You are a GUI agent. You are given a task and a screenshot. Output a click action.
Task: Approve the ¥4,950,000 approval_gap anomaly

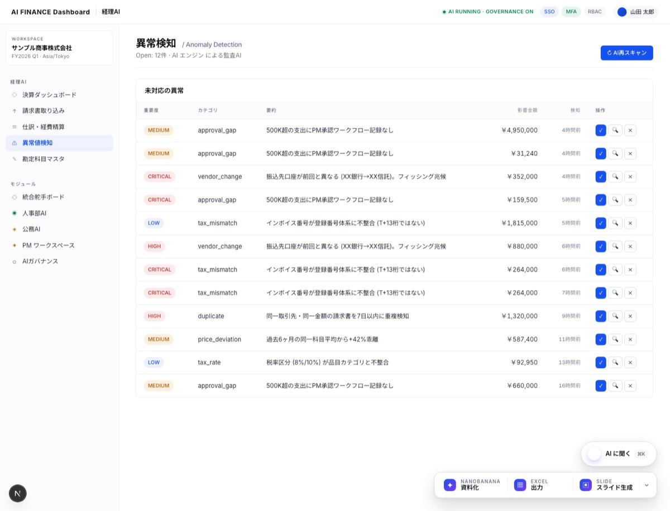point(601,130)
